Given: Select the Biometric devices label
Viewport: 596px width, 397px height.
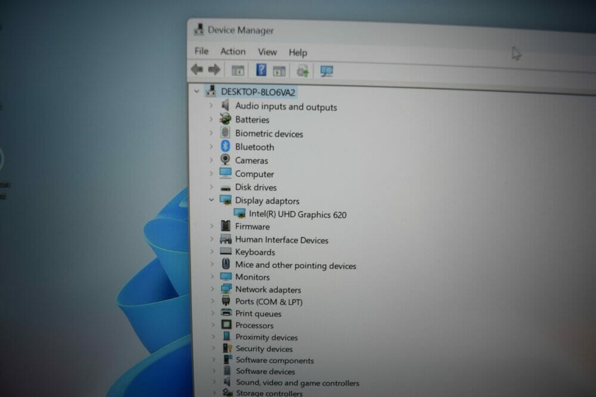Looking at the screenshot, I should pos(269,133).
